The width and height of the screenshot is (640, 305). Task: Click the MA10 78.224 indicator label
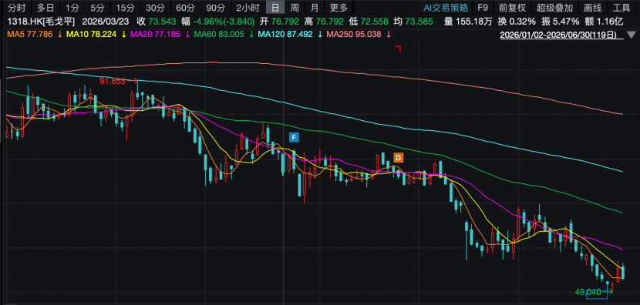[91, 35]
